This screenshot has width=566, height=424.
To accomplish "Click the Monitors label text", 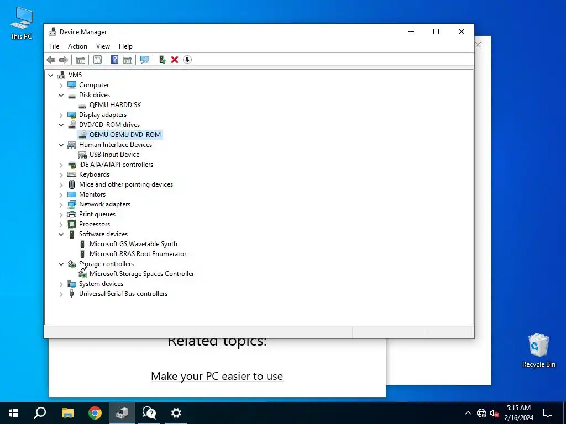I will [x=92, y=194].
